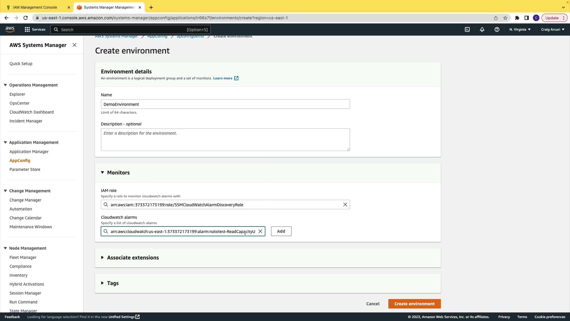This screenshot has height=321, width=570.
Task: Collapse the Monitors section
Action: pyautogui.click(x=102, y=172)
